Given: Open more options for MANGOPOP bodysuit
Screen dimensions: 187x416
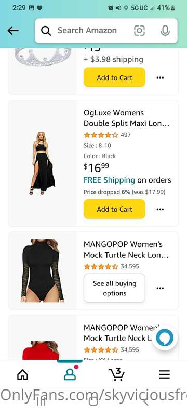Looking at the screenshot, I should click(x=160, y=288).
